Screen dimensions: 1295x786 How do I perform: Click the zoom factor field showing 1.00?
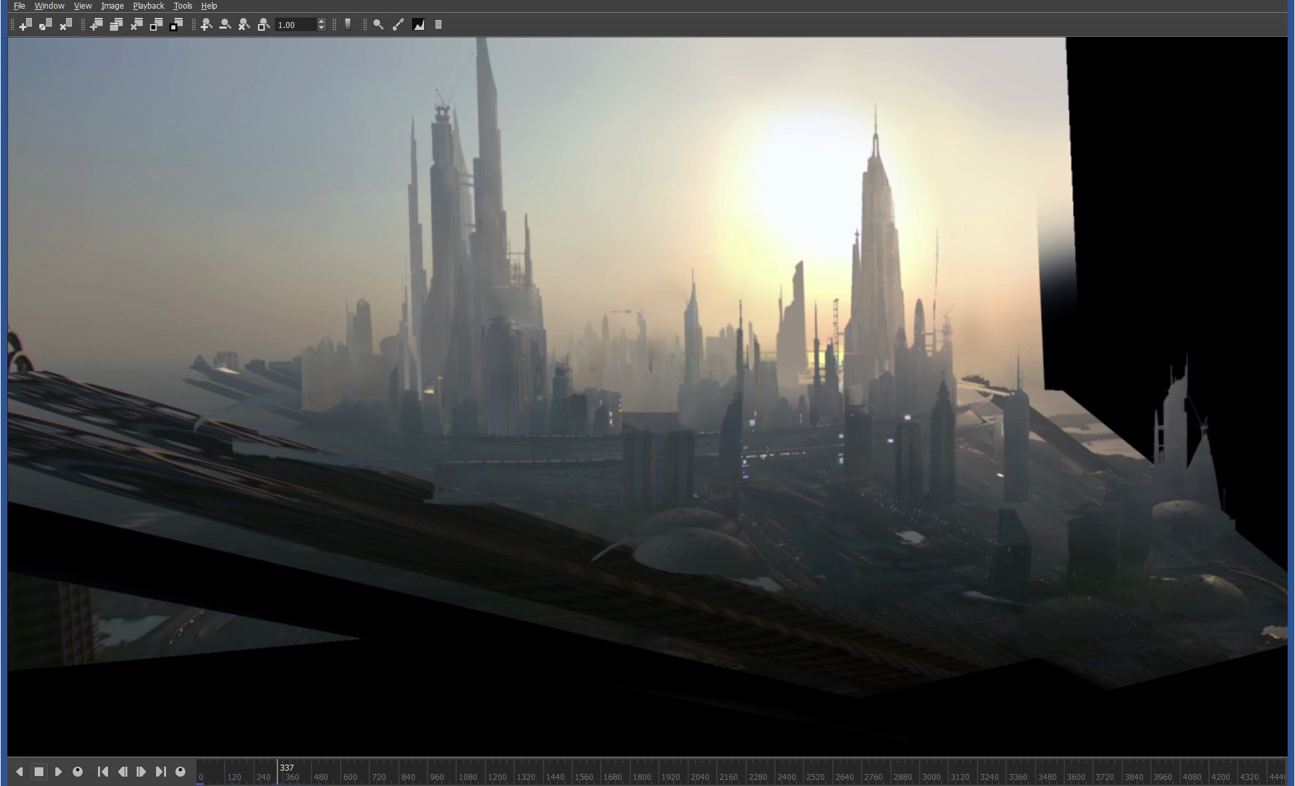[x=296, y=25]
